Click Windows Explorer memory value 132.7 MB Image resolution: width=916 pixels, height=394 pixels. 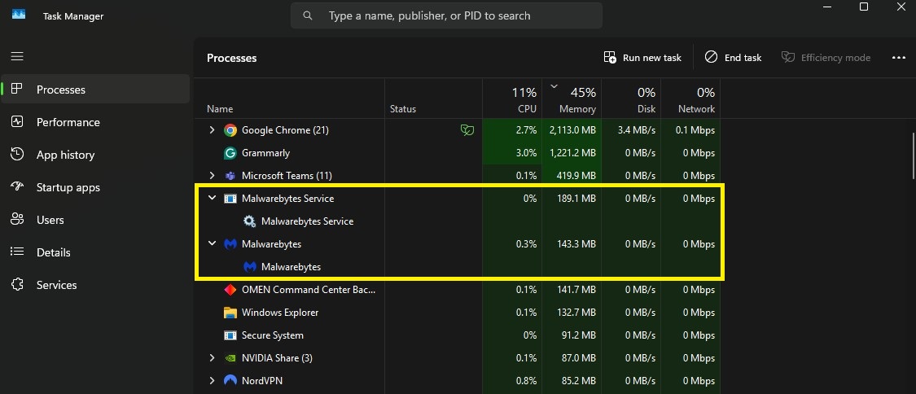coord(576,313)
